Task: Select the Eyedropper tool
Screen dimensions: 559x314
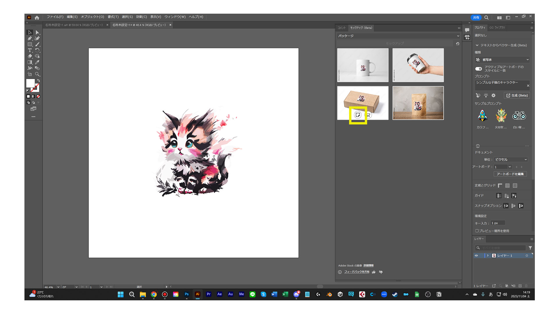Action: [x=37, y=62]
